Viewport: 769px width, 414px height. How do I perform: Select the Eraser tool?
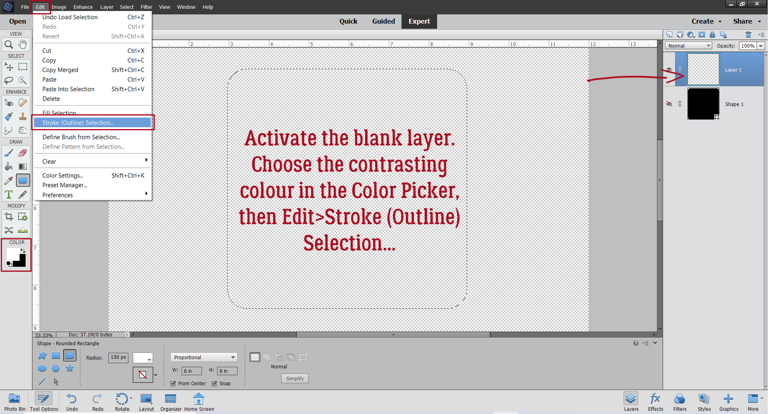click(x=23, y=153)
